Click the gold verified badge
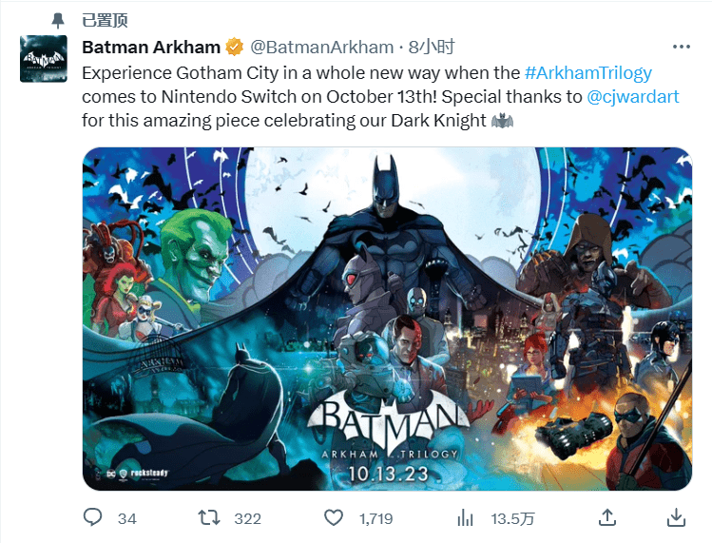Image resolution: width=712 pixels, height=543 pixels. (234, 47)
